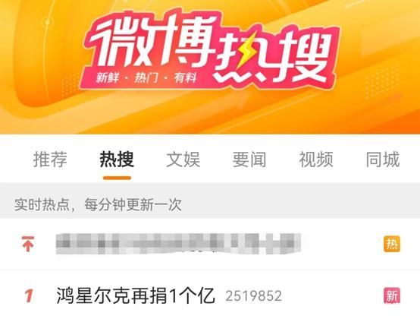Open the 鸿星尔克再捐1个亿 topic
This screenshot has height=319, width=420.
click(x=136, y=295)
